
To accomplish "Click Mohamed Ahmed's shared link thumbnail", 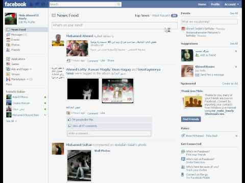I will click(x=77, y=48).
